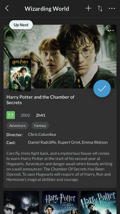Tap the 7.7 green rating badge

pyautogui.click(x=11, y=115)
